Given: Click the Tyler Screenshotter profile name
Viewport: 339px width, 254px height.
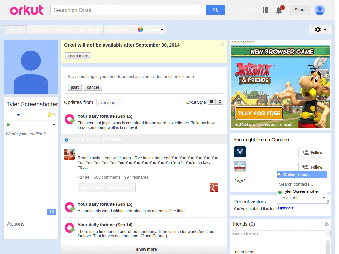Looking at the screenshot, I should click(32, 104).
